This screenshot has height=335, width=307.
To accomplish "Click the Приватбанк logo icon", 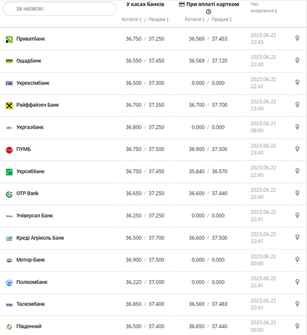I will coord(9,40).
